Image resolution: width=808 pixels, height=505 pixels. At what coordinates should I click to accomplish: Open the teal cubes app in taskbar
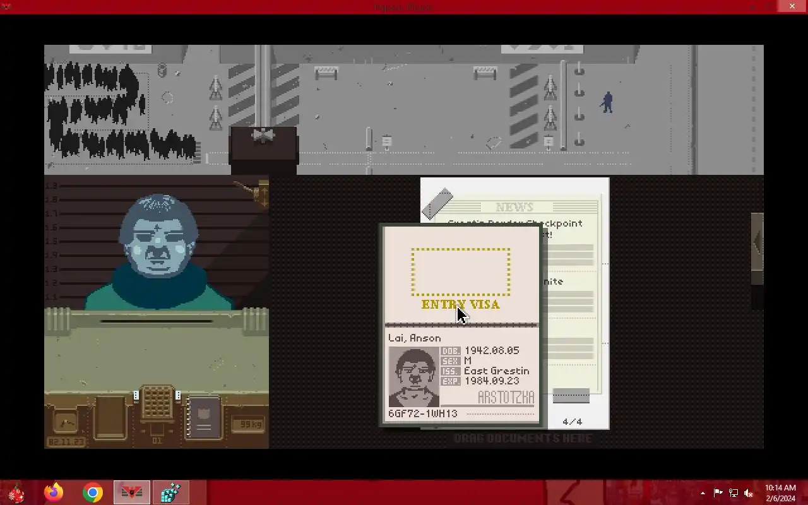pos(170,492)
